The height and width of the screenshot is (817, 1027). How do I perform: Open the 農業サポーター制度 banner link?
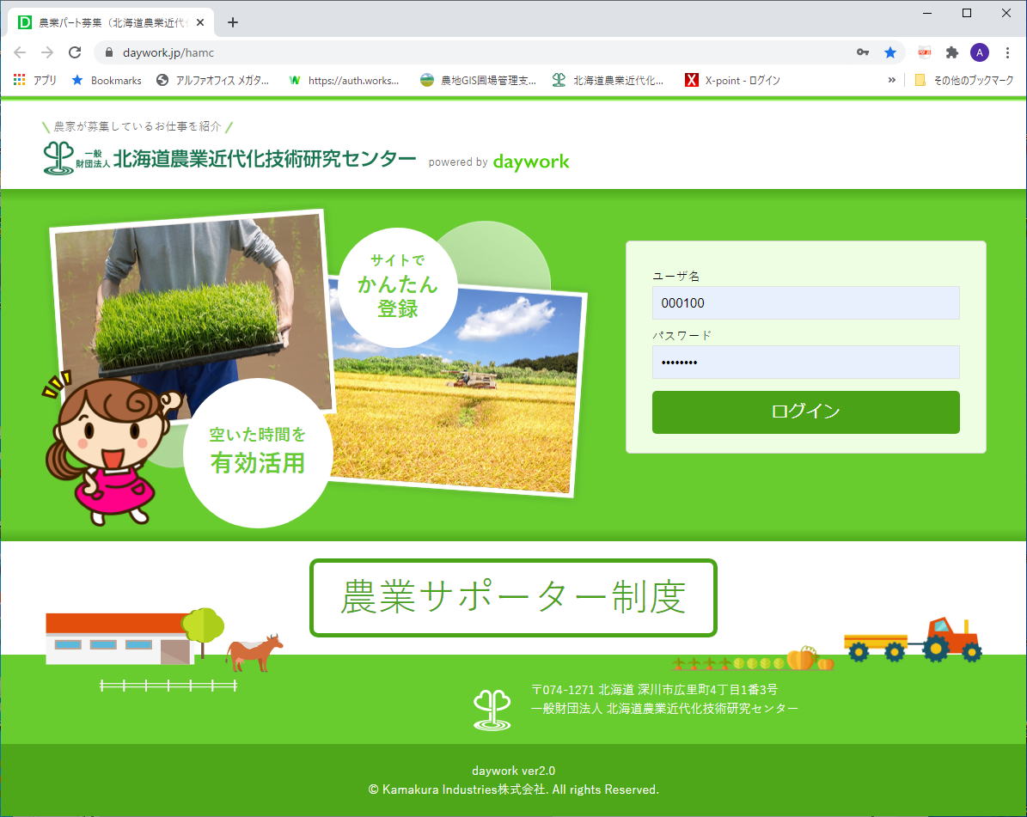[x=513, y=598]
